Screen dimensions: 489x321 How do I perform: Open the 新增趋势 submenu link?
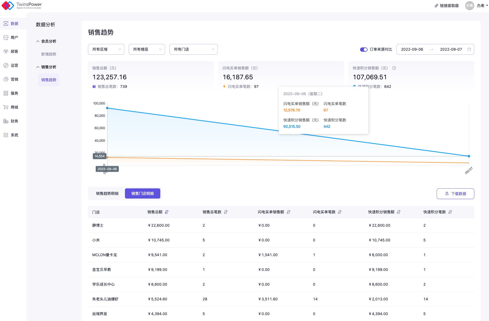pyautogui.click(x=49, y=54)
